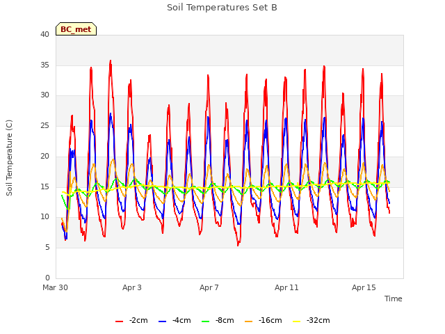Select the chart title Soil Temperatures Set B
This screenshot has width=445, height=334.
click(x=222, y=8)
